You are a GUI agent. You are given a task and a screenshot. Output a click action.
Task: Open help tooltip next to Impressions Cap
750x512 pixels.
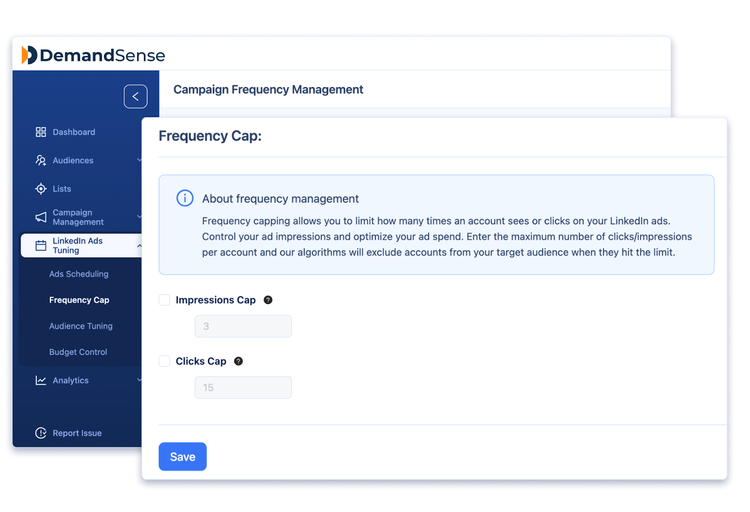coord(268,300)
